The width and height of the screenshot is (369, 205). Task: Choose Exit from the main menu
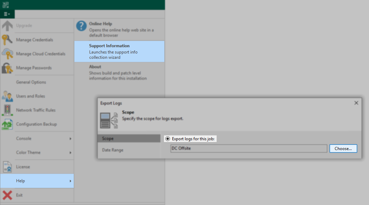37,195
